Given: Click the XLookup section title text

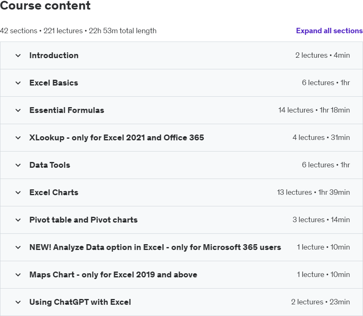Looking at the screenshot, I should click(117, 137).
